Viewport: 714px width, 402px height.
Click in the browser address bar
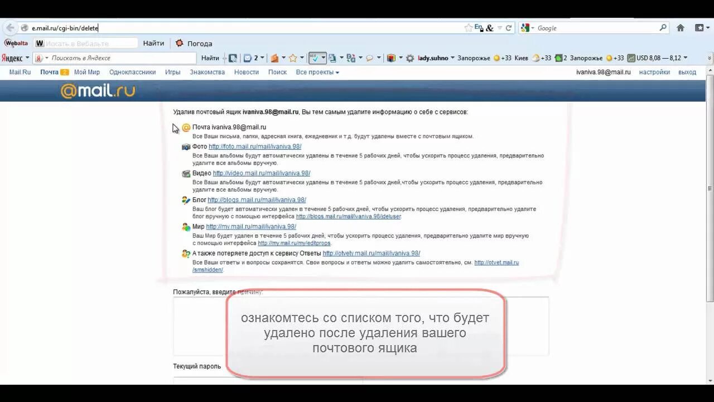click(245, 28)
